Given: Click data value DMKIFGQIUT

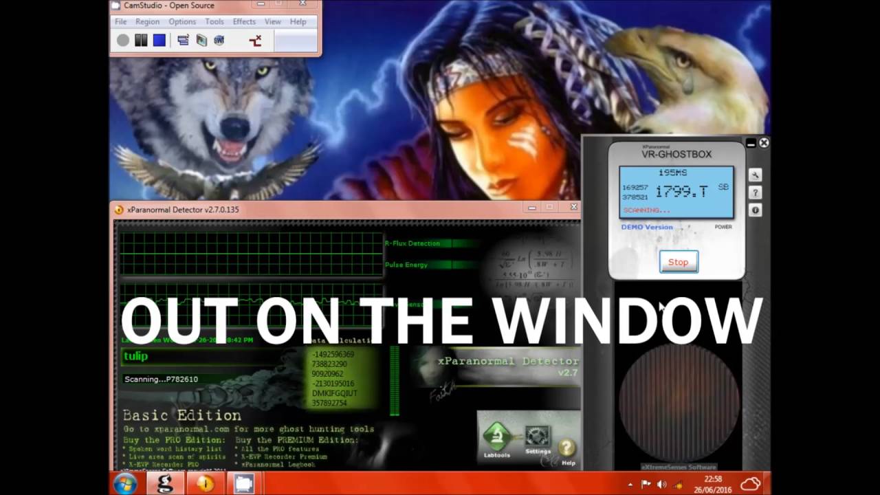Looking at the screenshot, I should [335, 393].
